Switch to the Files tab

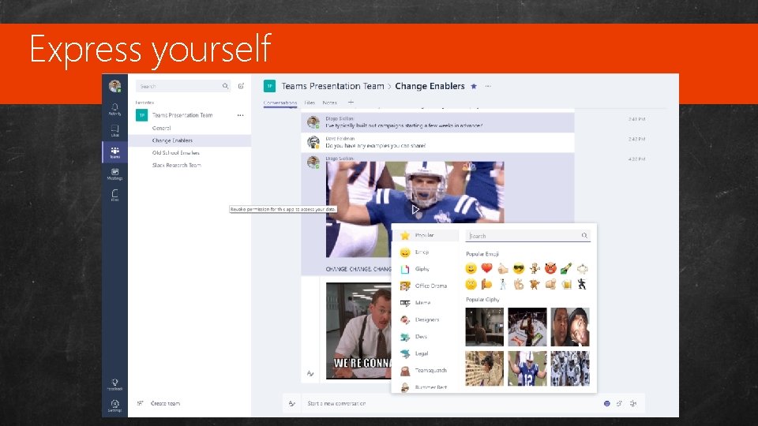tap(310, 103)
